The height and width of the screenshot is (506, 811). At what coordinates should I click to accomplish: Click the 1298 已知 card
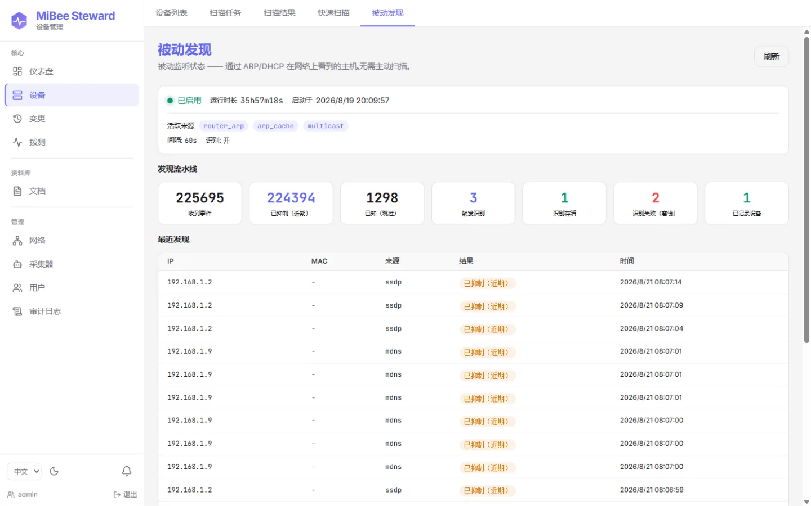pyautogui.click(x=382, y=203)
